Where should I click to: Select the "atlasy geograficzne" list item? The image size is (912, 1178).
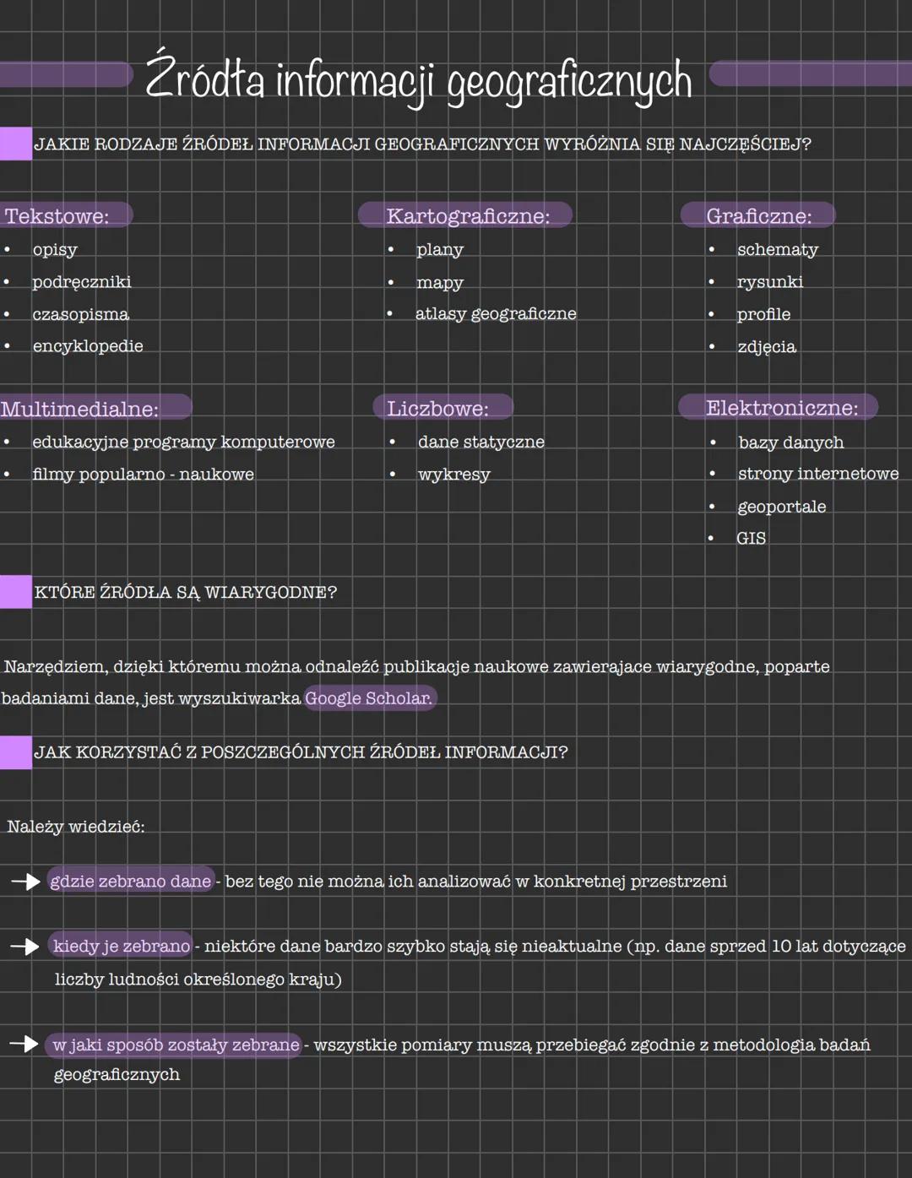click(x=496, y=314)
